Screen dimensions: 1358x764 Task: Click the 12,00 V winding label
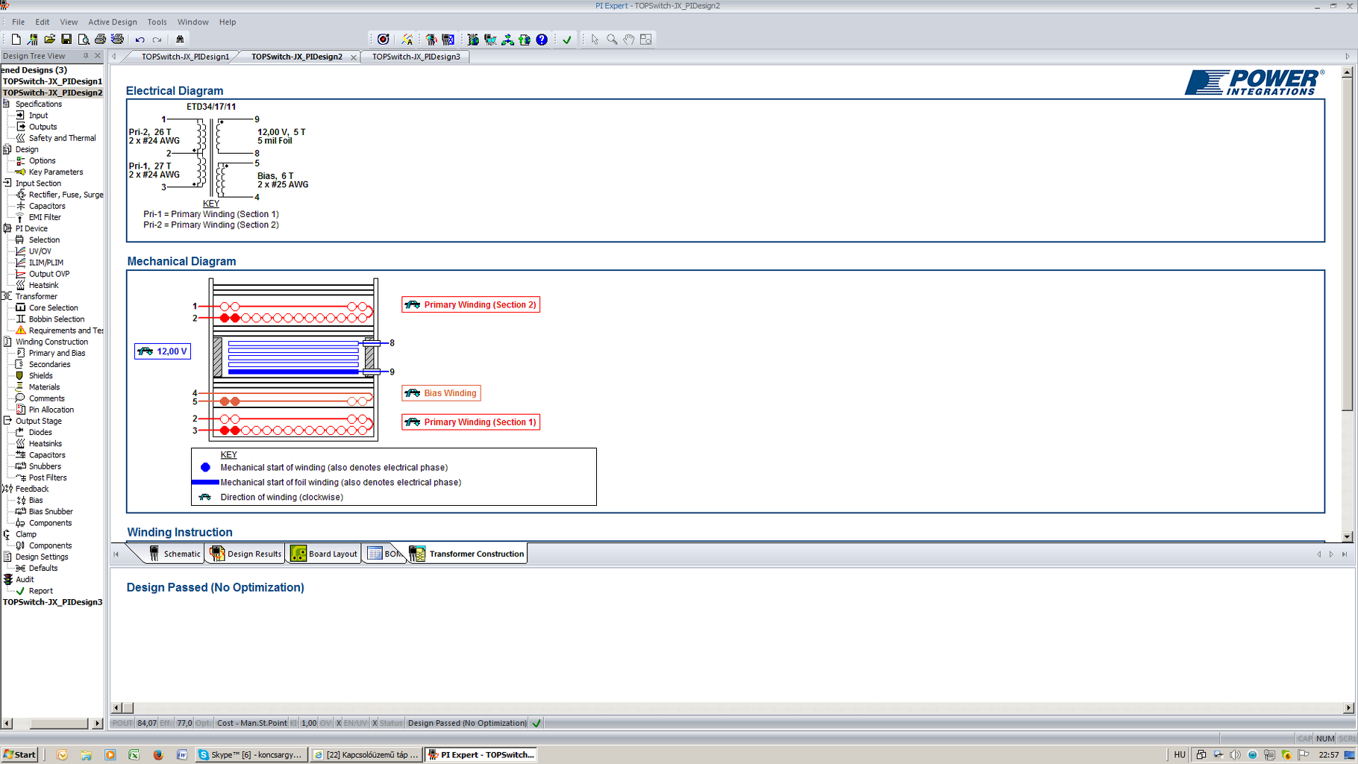[163, 351]
